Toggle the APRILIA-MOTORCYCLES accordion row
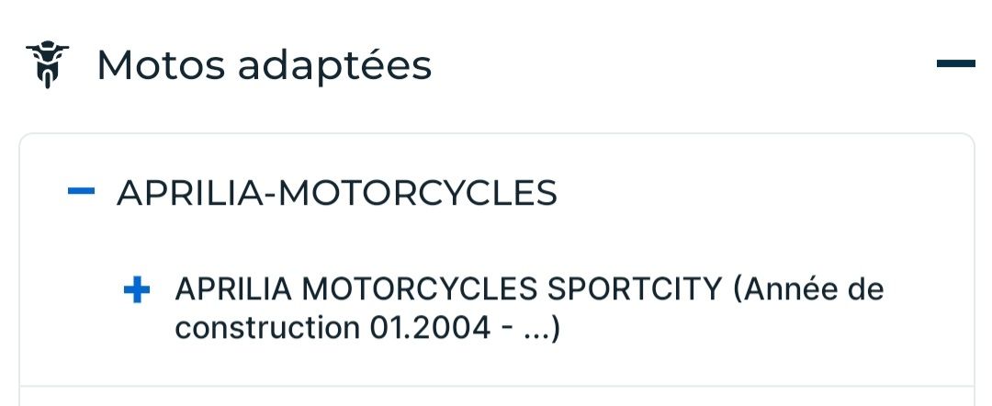This screenshot has width=992, height=406. click(x=336, y=193)
